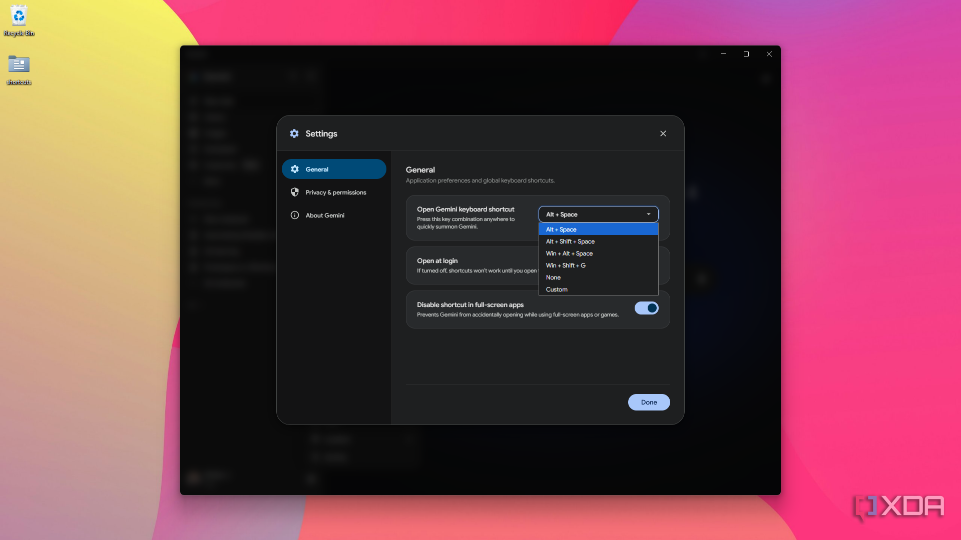Image resolution: width=961 pixels, height=540 pixels.
Task: Close the Settings dialog with X
Action: pyautogui.click(x=663, y=133)
